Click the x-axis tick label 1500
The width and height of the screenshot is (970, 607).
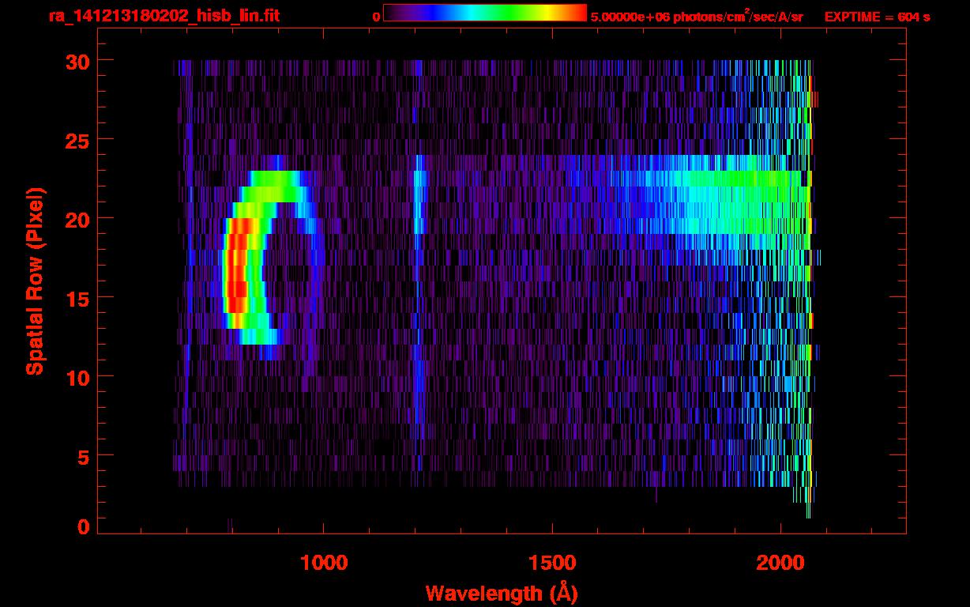pos(552,563)
